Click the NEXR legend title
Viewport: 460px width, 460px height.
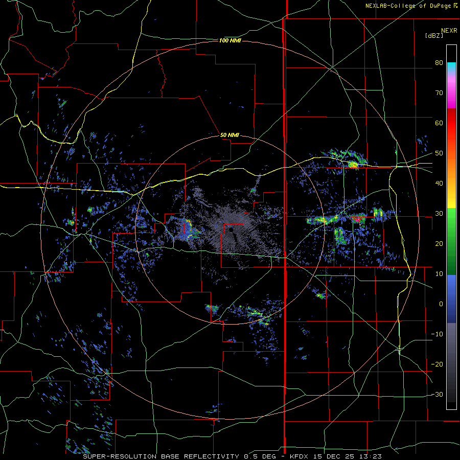(449, 31)
